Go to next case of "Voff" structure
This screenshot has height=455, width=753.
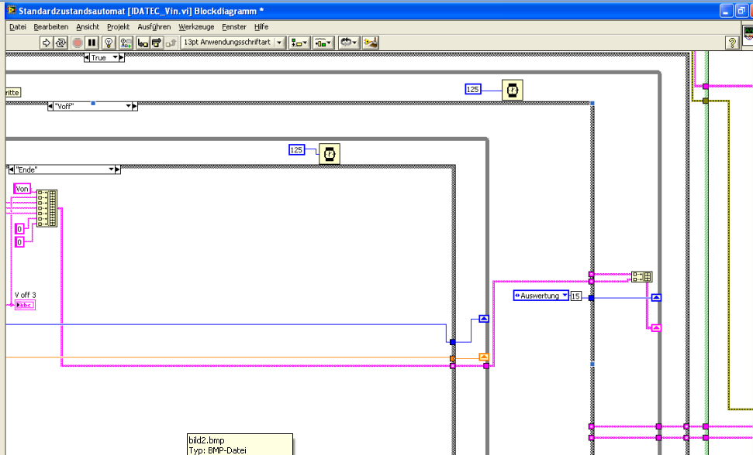click(x=135, y=106)
